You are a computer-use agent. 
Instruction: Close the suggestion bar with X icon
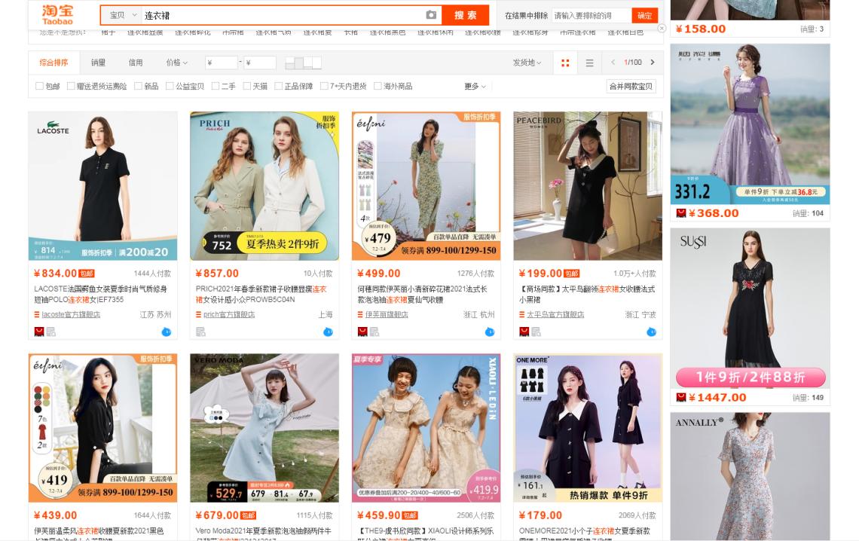pyautogui.click(x=662, y=28)
